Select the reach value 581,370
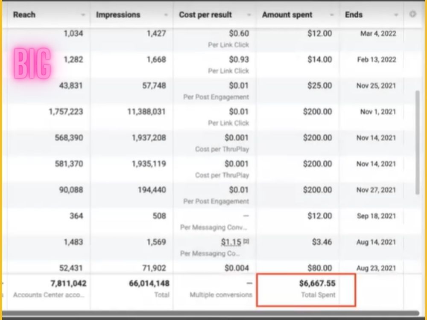The width and height of the screenshot is (427, 320). [x=69, y=164]
